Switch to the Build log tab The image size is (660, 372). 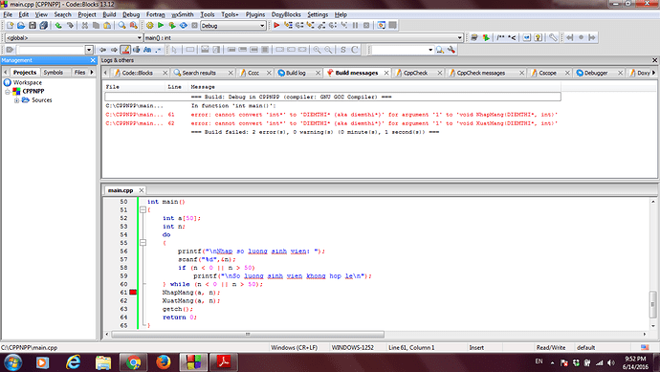coord(296,73)
